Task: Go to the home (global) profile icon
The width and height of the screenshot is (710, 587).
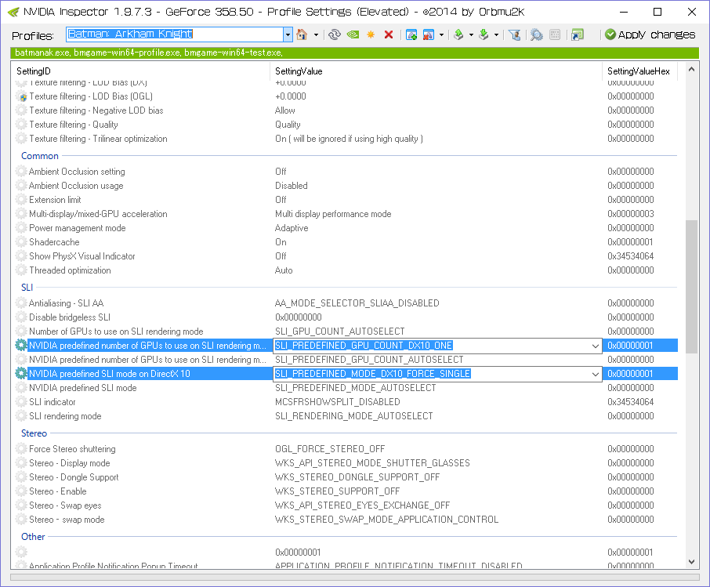Action: pyautogui.click(x=302, y=34)
